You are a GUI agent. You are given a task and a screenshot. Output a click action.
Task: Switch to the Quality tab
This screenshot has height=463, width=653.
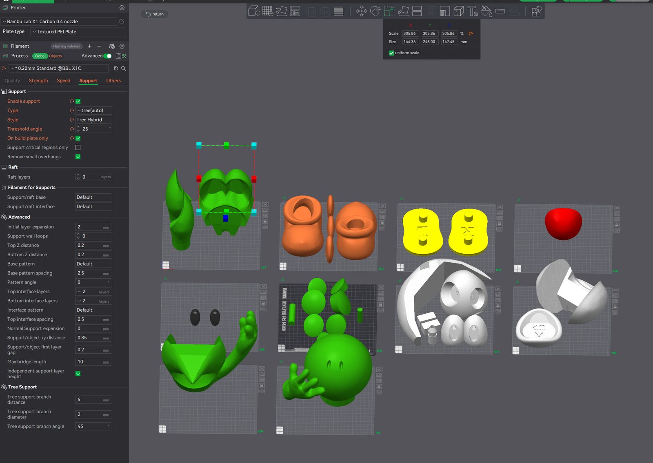12,81
